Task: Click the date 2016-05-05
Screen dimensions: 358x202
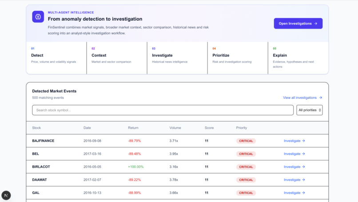Action: tap(92, 167)
